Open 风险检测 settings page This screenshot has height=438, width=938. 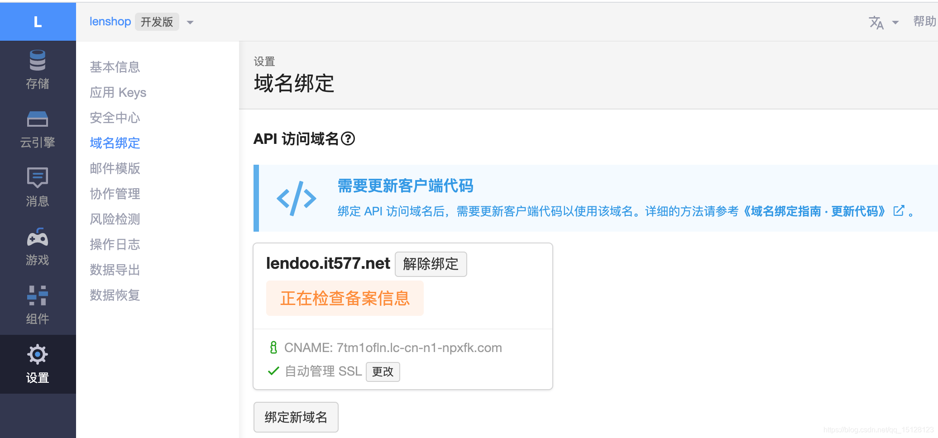click(115, 219)
